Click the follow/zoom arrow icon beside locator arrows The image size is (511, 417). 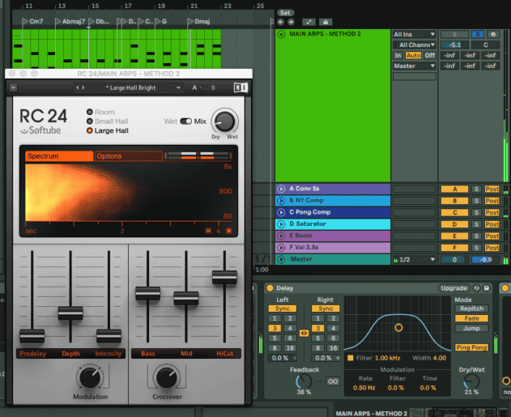click(309, 22)
